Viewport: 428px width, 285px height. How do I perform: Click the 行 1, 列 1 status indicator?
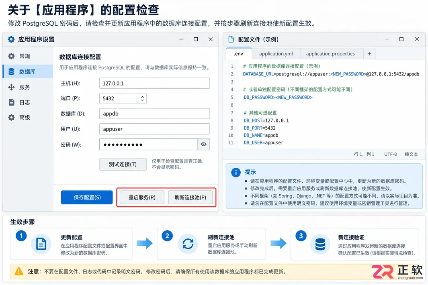coord(364,155)
